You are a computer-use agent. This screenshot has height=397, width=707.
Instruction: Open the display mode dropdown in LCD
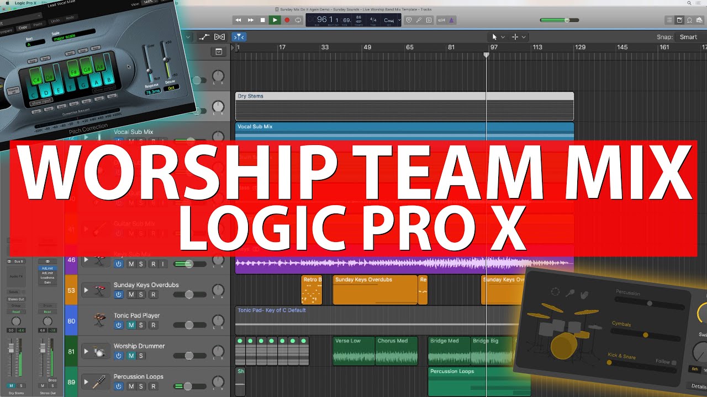click(399, 20)
